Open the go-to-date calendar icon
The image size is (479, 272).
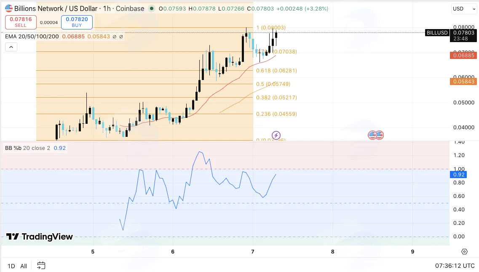pos(41,266)
